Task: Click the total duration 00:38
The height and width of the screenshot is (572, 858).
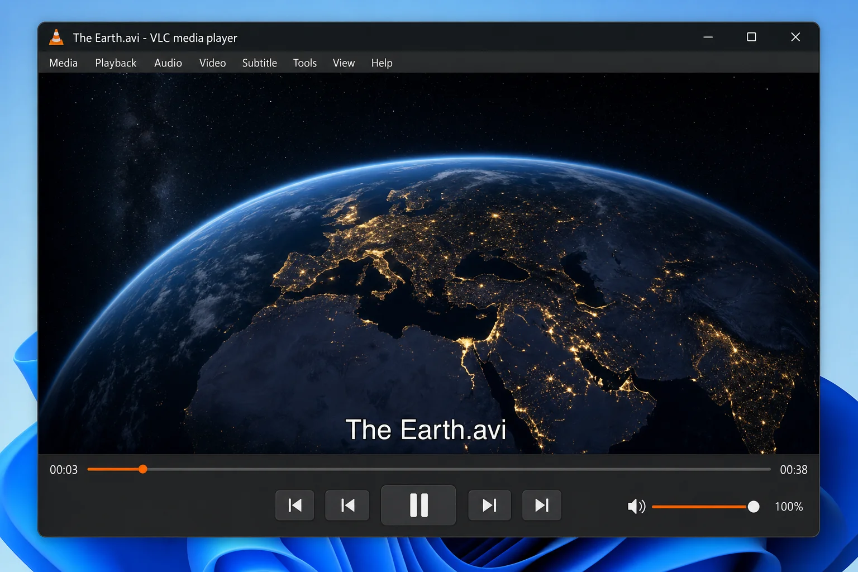Action: (794, 470)
